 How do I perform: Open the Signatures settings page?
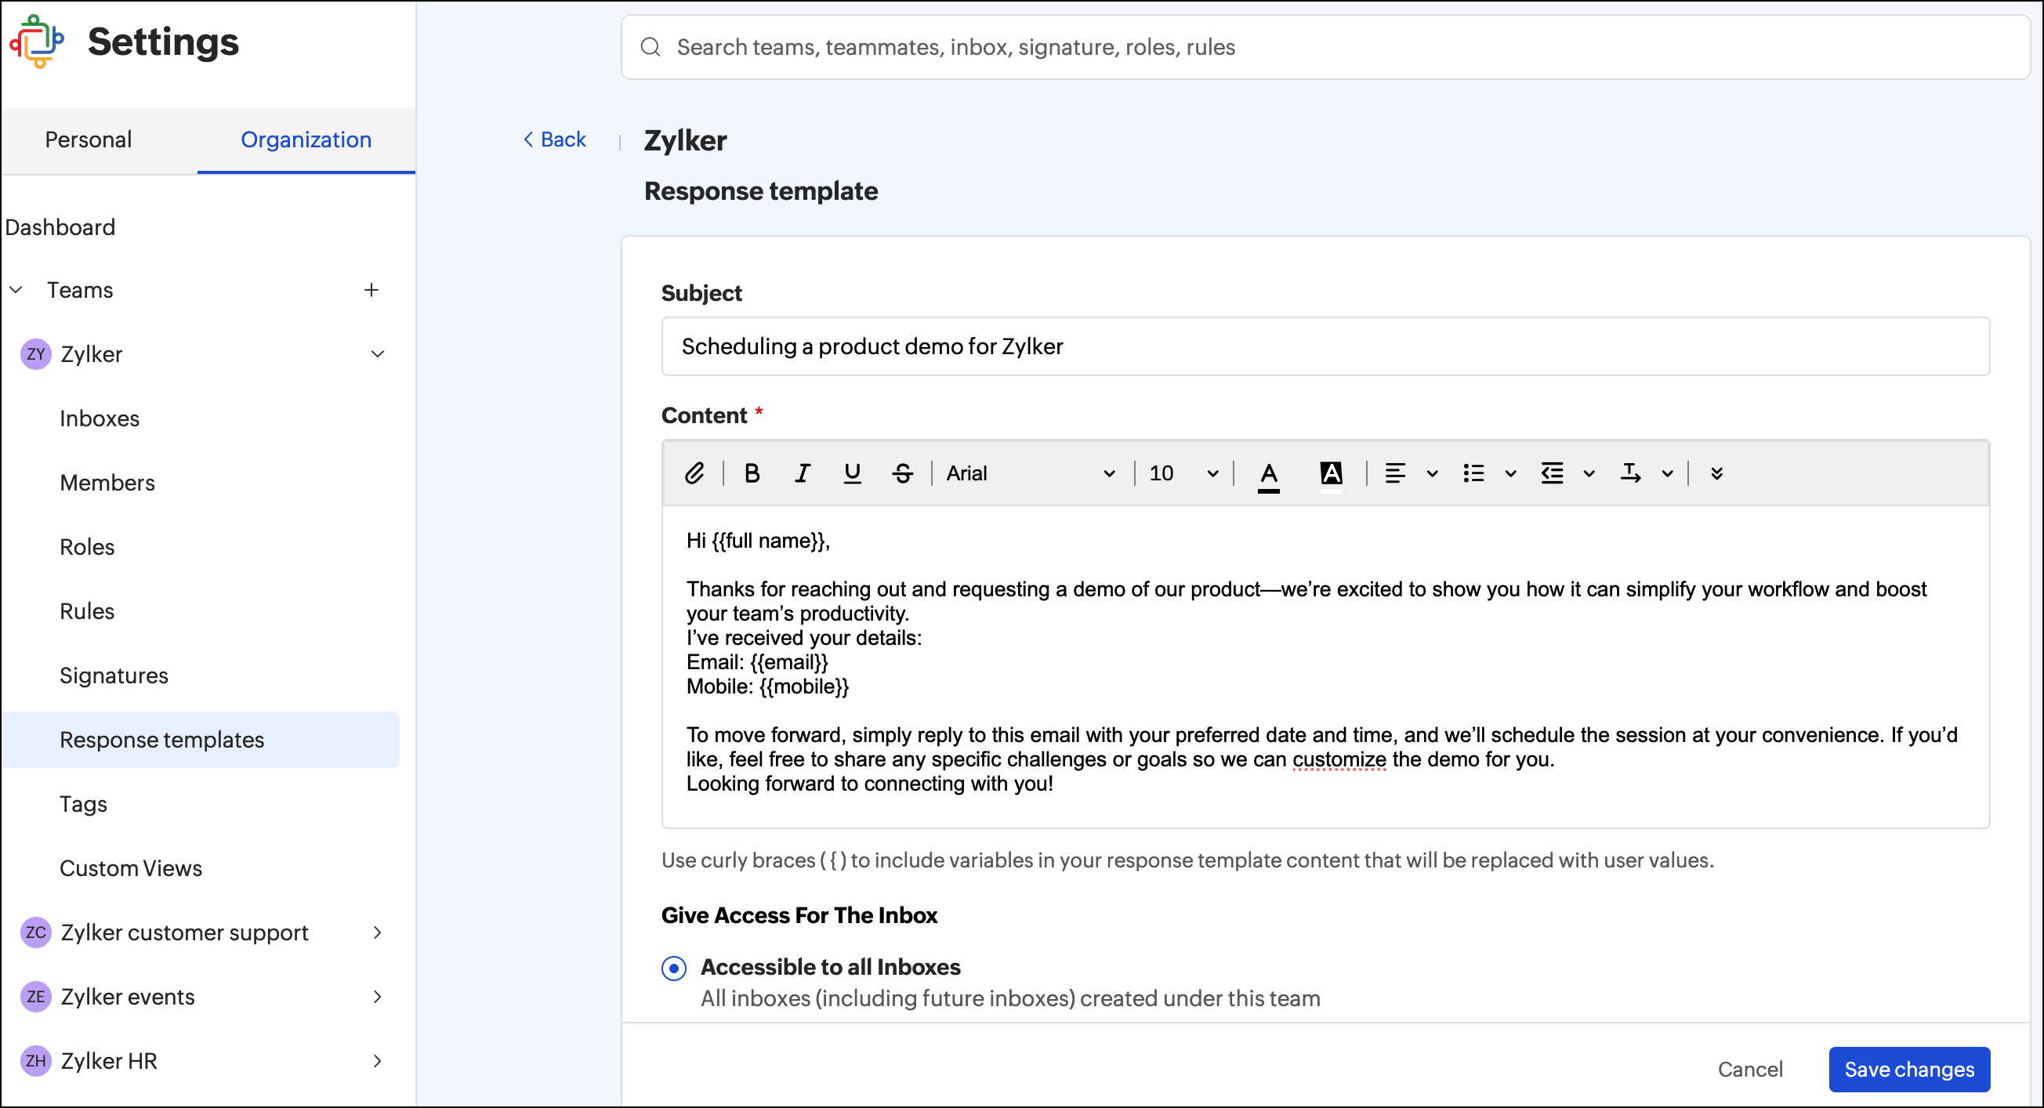pyautogui.click(x=114, y=675)
